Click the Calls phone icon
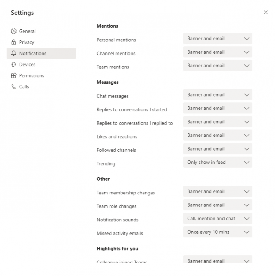Screen dimensions: 275x276 (x=14, y=86)
